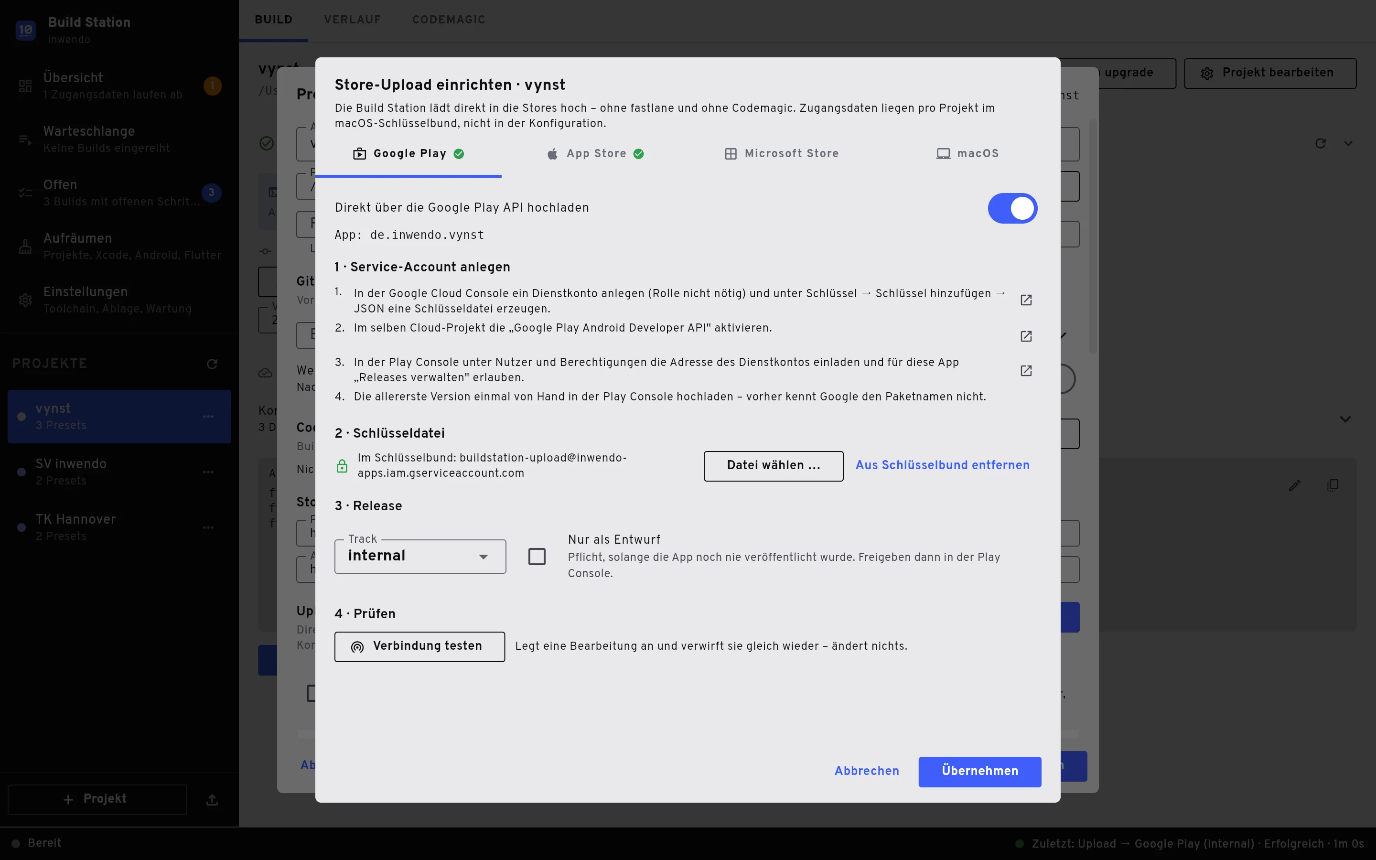Switch to the Google Play tab
Screen dimensions: 1376x860
pyautogui.click(x=408, y=153)
